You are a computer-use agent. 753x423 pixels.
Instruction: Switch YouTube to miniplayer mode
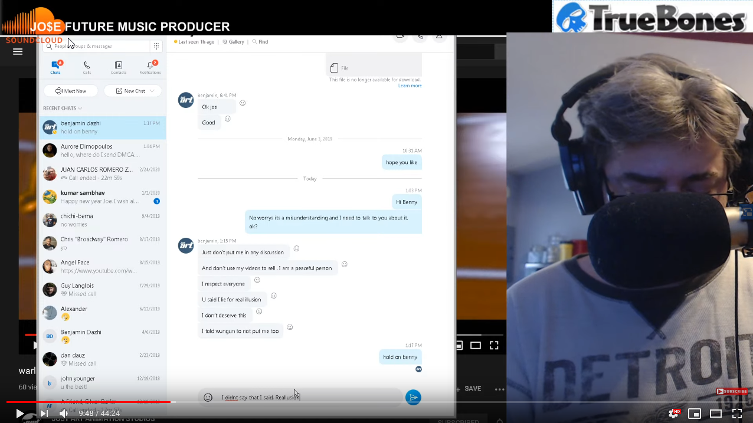pyautogui.click(x=695, y=414)
